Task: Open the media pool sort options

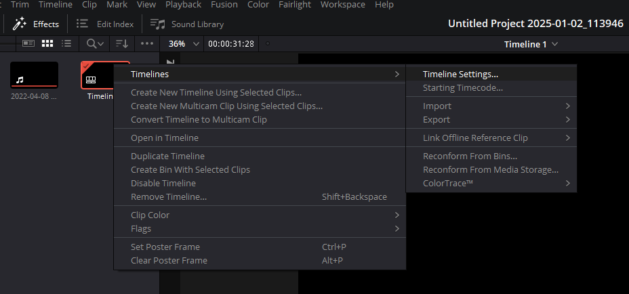Action: click(122, 43)
